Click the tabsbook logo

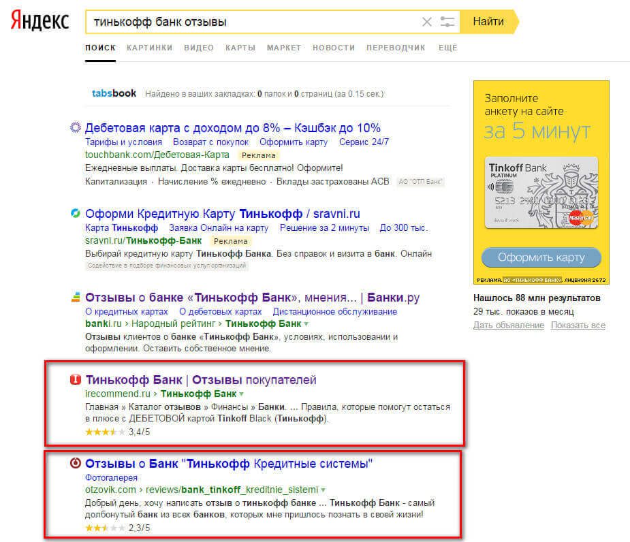114,93
